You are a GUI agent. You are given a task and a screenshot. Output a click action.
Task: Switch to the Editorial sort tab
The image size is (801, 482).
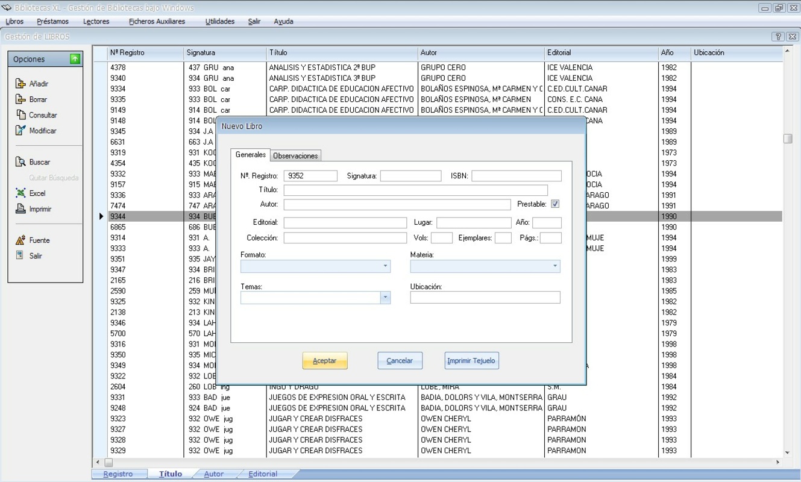pyautogui.click(x=263, y=474)
